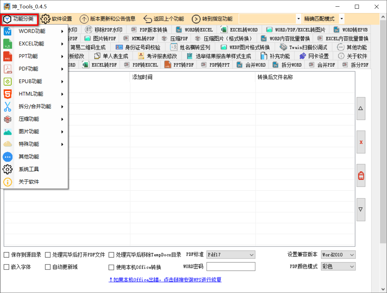Open the PDF颜色模式 彩色 dropdown
Viewport: 387px width, 293px height.
click(x=338, y=267)
